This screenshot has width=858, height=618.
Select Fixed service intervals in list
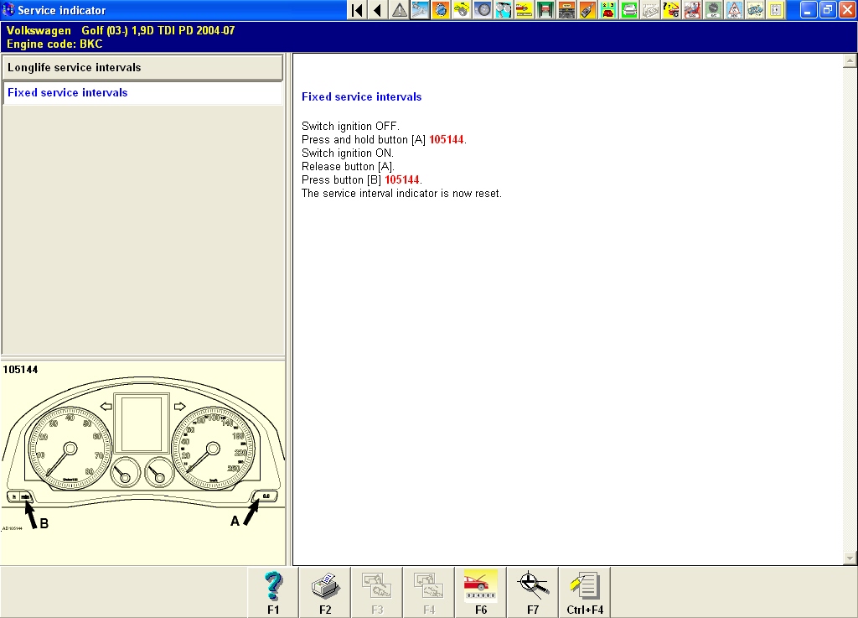click(142, 93)
